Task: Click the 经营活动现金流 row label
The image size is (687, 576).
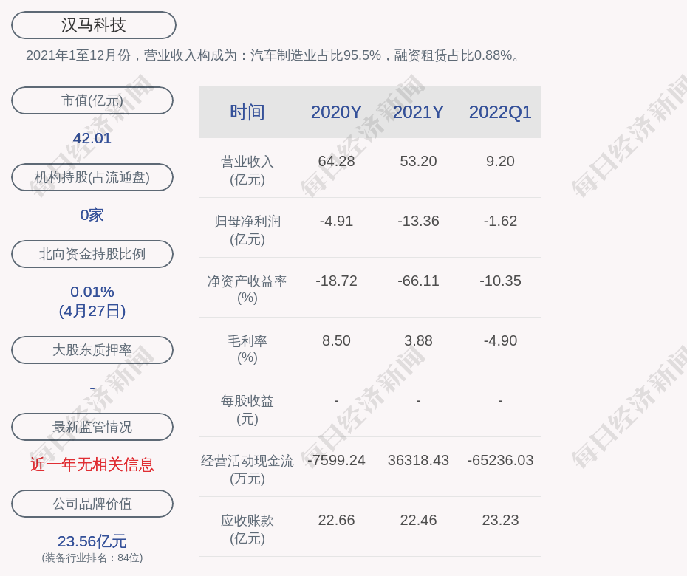Action: (x=247, y=469)
